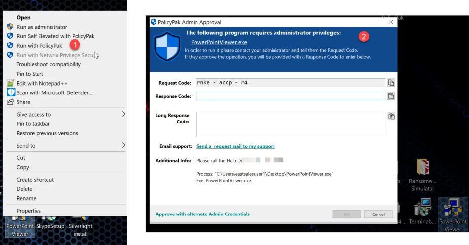Choose Run with PolicyPak from context menu
469x245 pixels.
[x=39, y=46]
